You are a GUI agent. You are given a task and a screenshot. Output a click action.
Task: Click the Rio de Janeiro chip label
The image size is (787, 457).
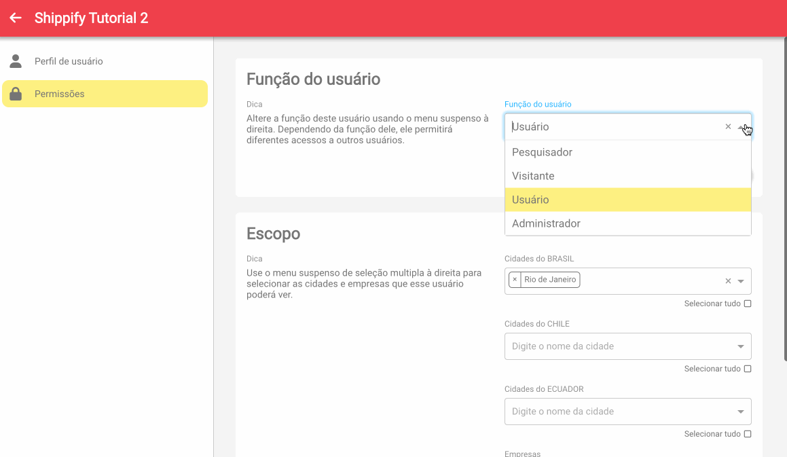click(x=550, y=280)
